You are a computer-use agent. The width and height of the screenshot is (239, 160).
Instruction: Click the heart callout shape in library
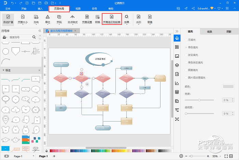click(x=26, y=109)
